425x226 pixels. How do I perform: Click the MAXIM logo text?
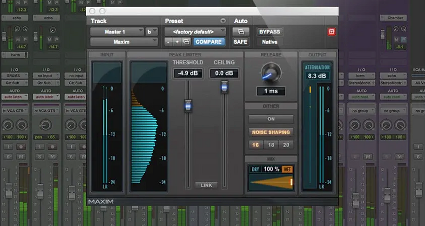[101, 201]
